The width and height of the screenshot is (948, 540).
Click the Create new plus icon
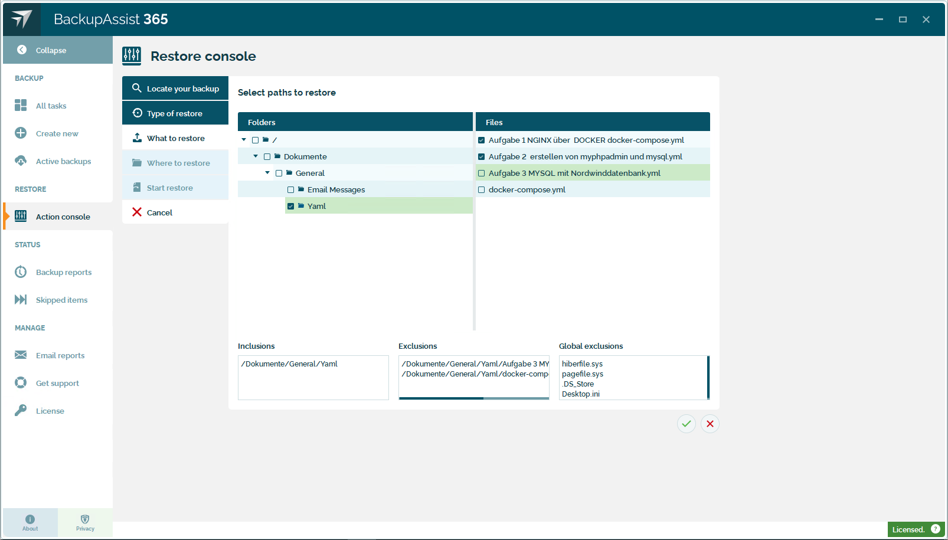[21, 133]
